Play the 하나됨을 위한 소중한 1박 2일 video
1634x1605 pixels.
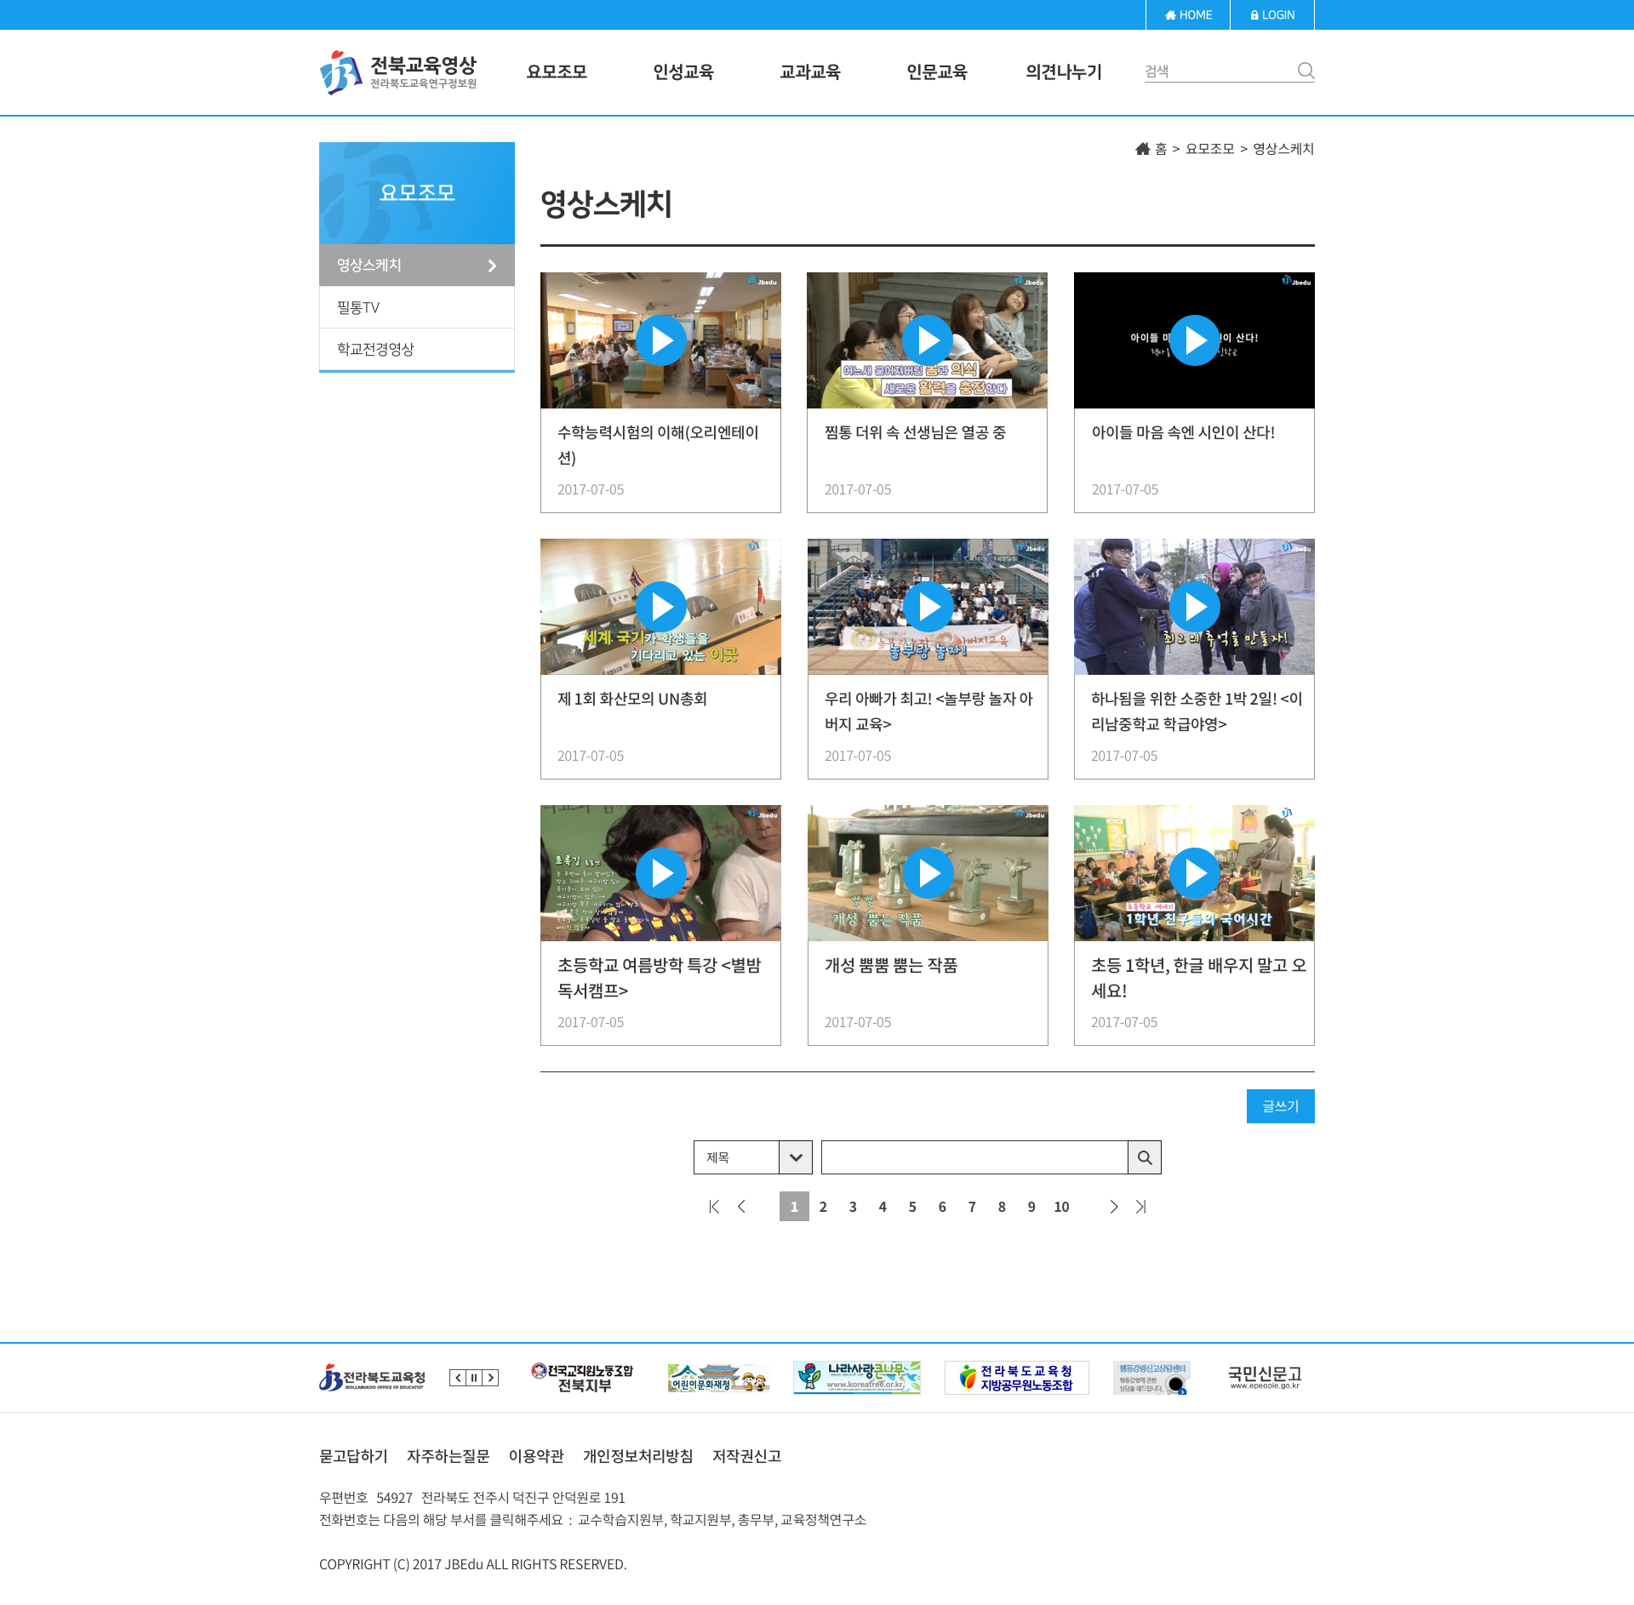tap(1195, 607)
